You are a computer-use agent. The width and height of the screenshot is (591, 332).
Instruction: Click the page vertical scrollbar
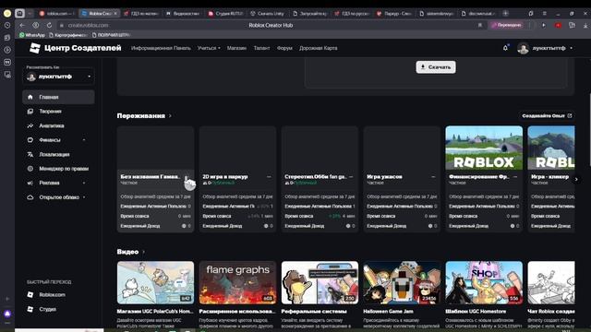pyautogui.click(x=589, y=128)
